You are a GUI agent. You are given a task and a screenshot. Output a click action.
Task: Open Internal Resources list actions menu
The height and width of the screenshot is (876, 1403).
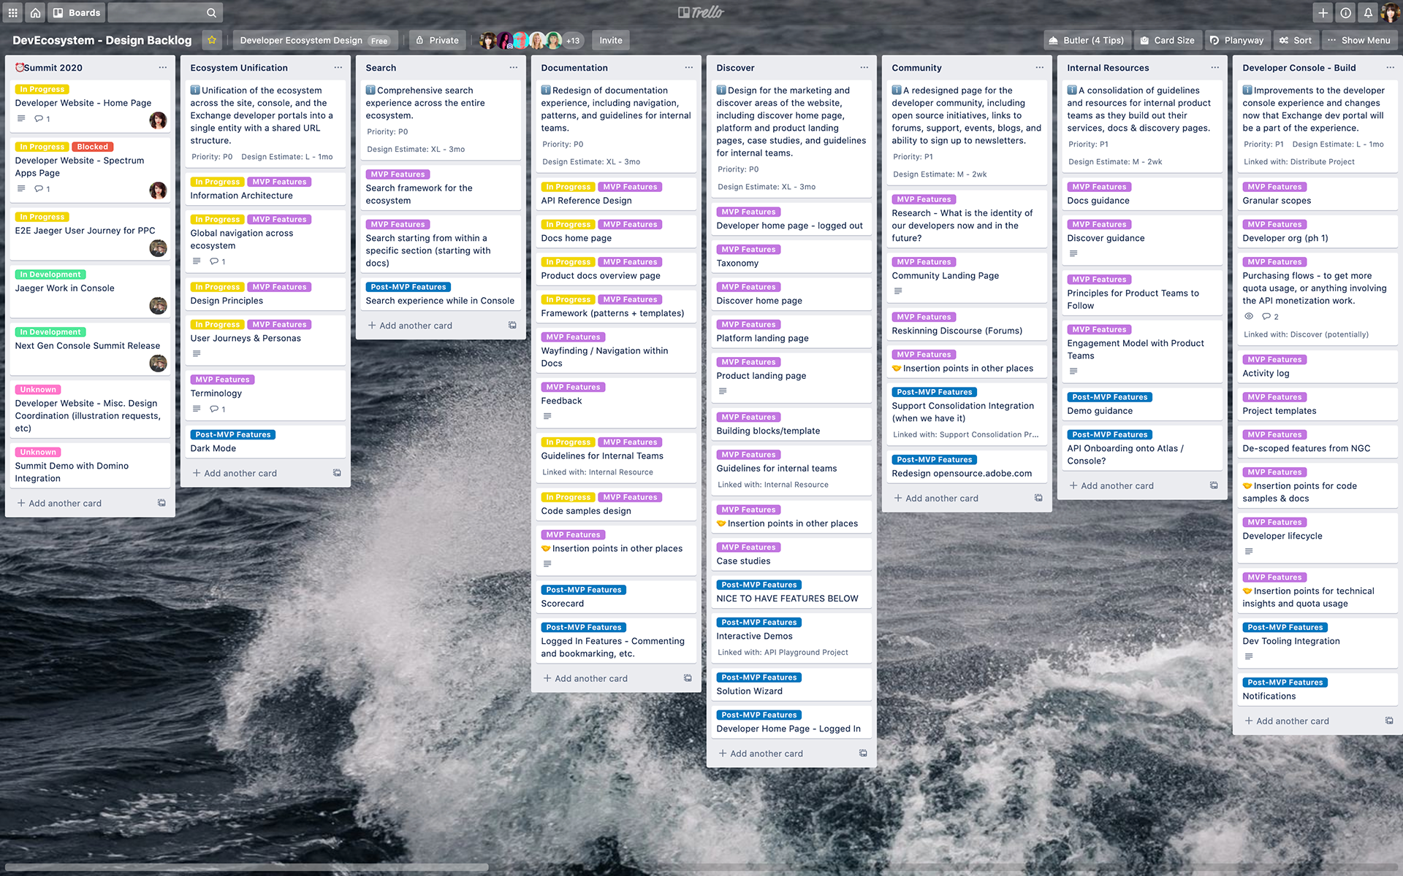point(1214,67)
